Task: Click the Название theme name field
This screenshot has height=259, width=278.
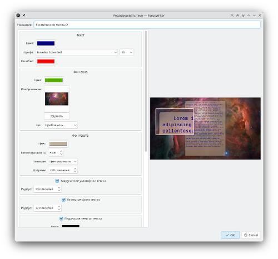Action: 147,24
